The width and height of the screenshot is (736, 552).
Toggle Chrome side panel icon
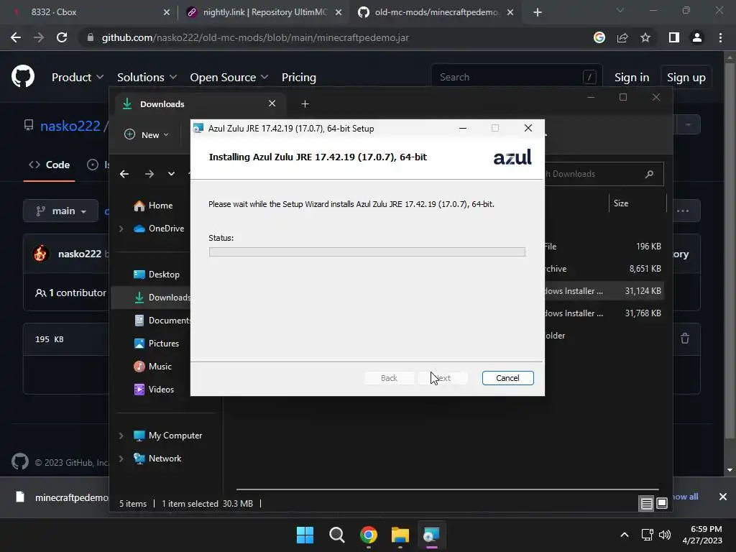pos(674,37)
